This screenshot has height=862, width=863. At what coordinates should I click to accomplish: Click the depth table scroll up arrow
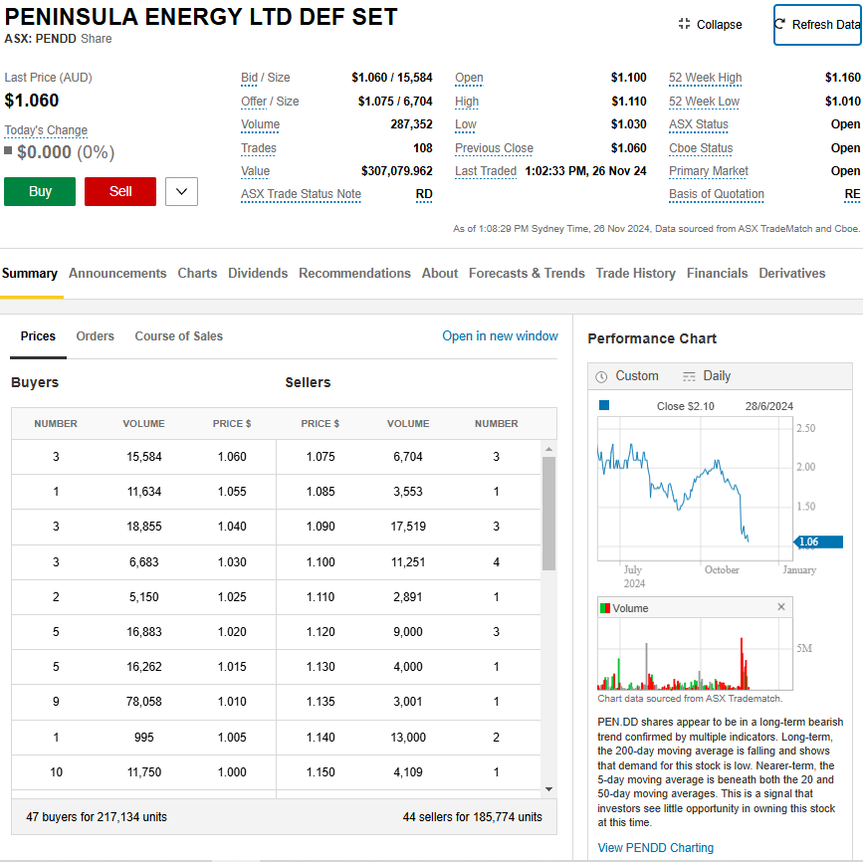click(x=548, y=449)
